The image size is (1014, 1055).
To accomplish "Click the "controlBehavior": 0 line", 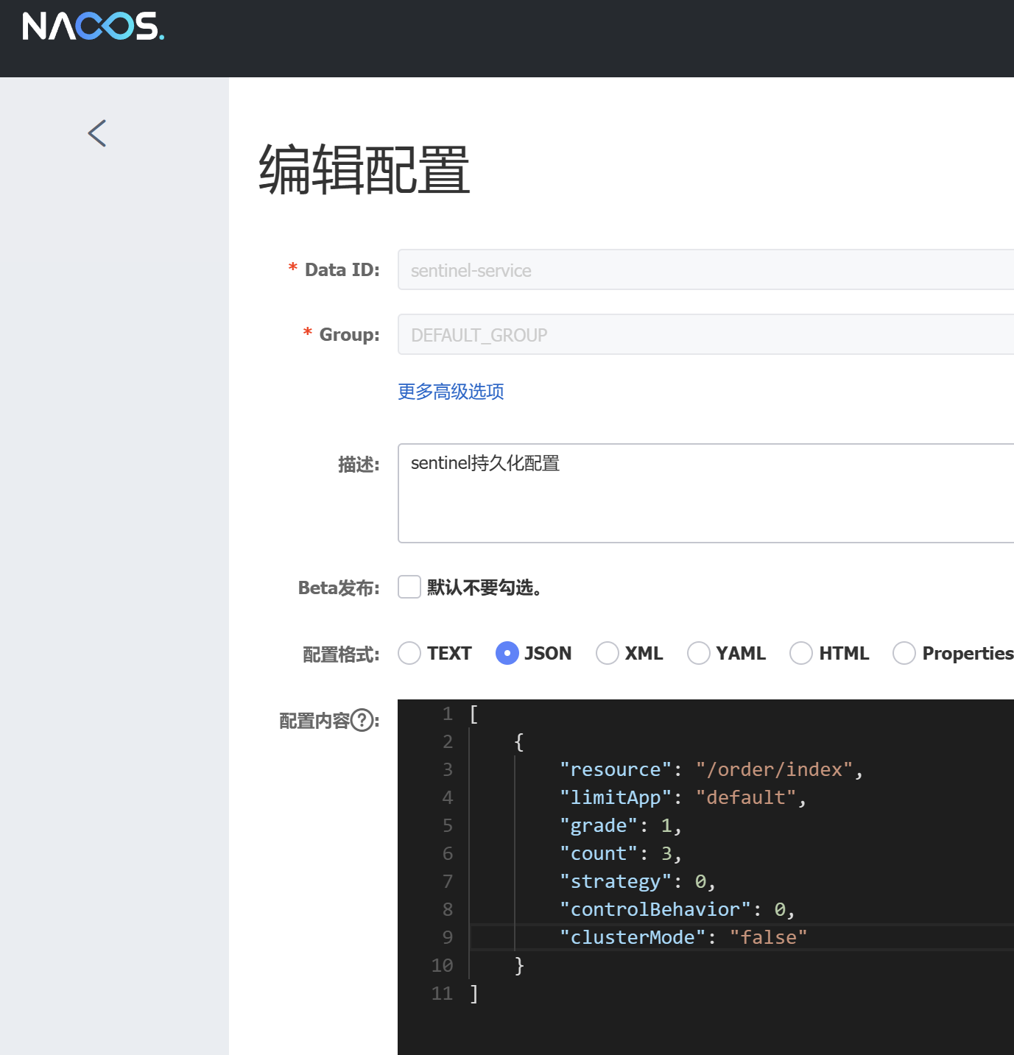I will 677,909.
